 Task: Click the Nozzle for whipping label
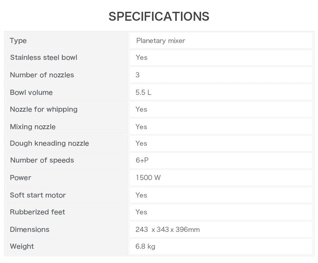[x=43, y=110]
